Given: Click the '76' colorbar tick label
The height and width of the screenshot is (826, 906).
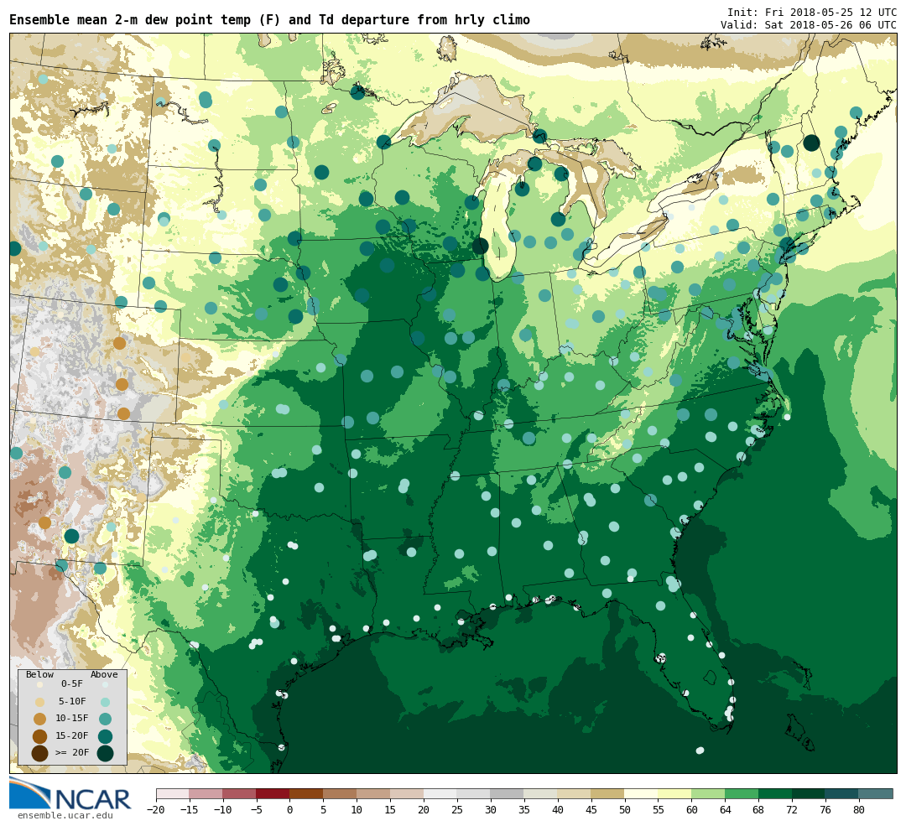Looking at the screenshot, I should 825,810.
